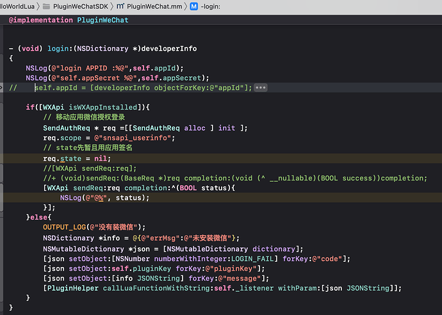Click the self.appSecret NSLog line

coord(118,78)
